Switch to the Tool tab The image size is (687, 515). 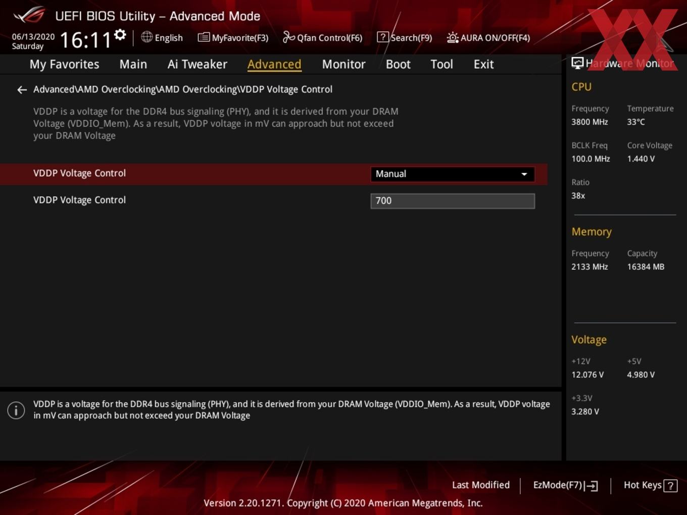point(441,65)
